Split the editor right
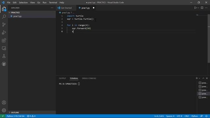 coord(202,8)
